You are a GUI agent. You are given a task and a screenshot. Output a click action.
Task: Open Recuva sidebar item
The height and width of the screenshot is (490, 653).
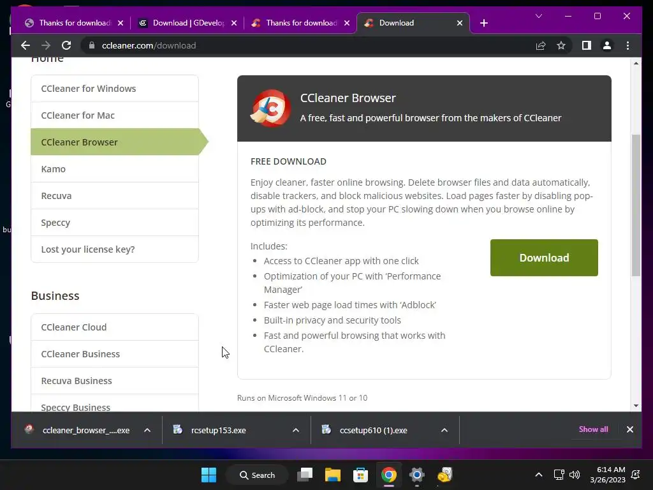coord(115,196)
